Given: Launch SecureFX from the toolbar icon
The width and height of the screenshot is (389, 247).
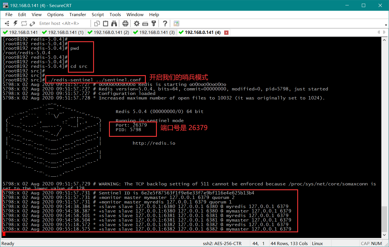Looking at the screenshot, I should pos(176,23).
